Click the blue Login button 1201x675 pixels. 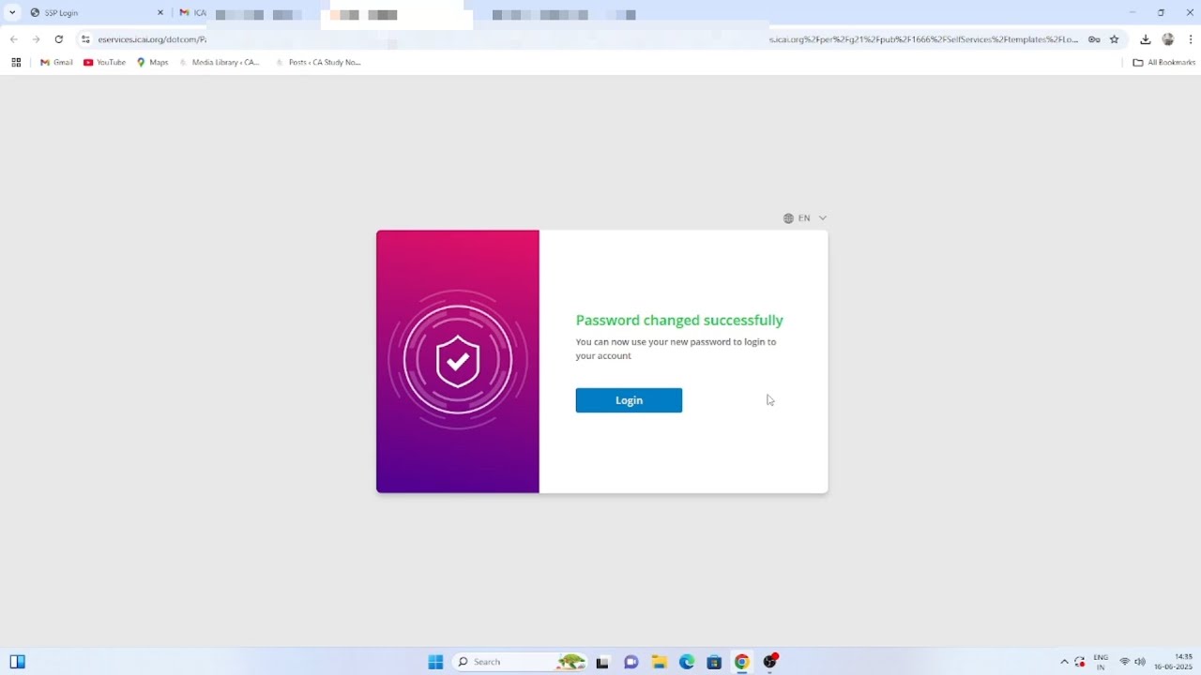click(x=629, y=400)
